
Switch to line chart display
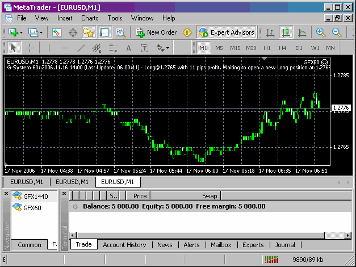coord(301,33)
